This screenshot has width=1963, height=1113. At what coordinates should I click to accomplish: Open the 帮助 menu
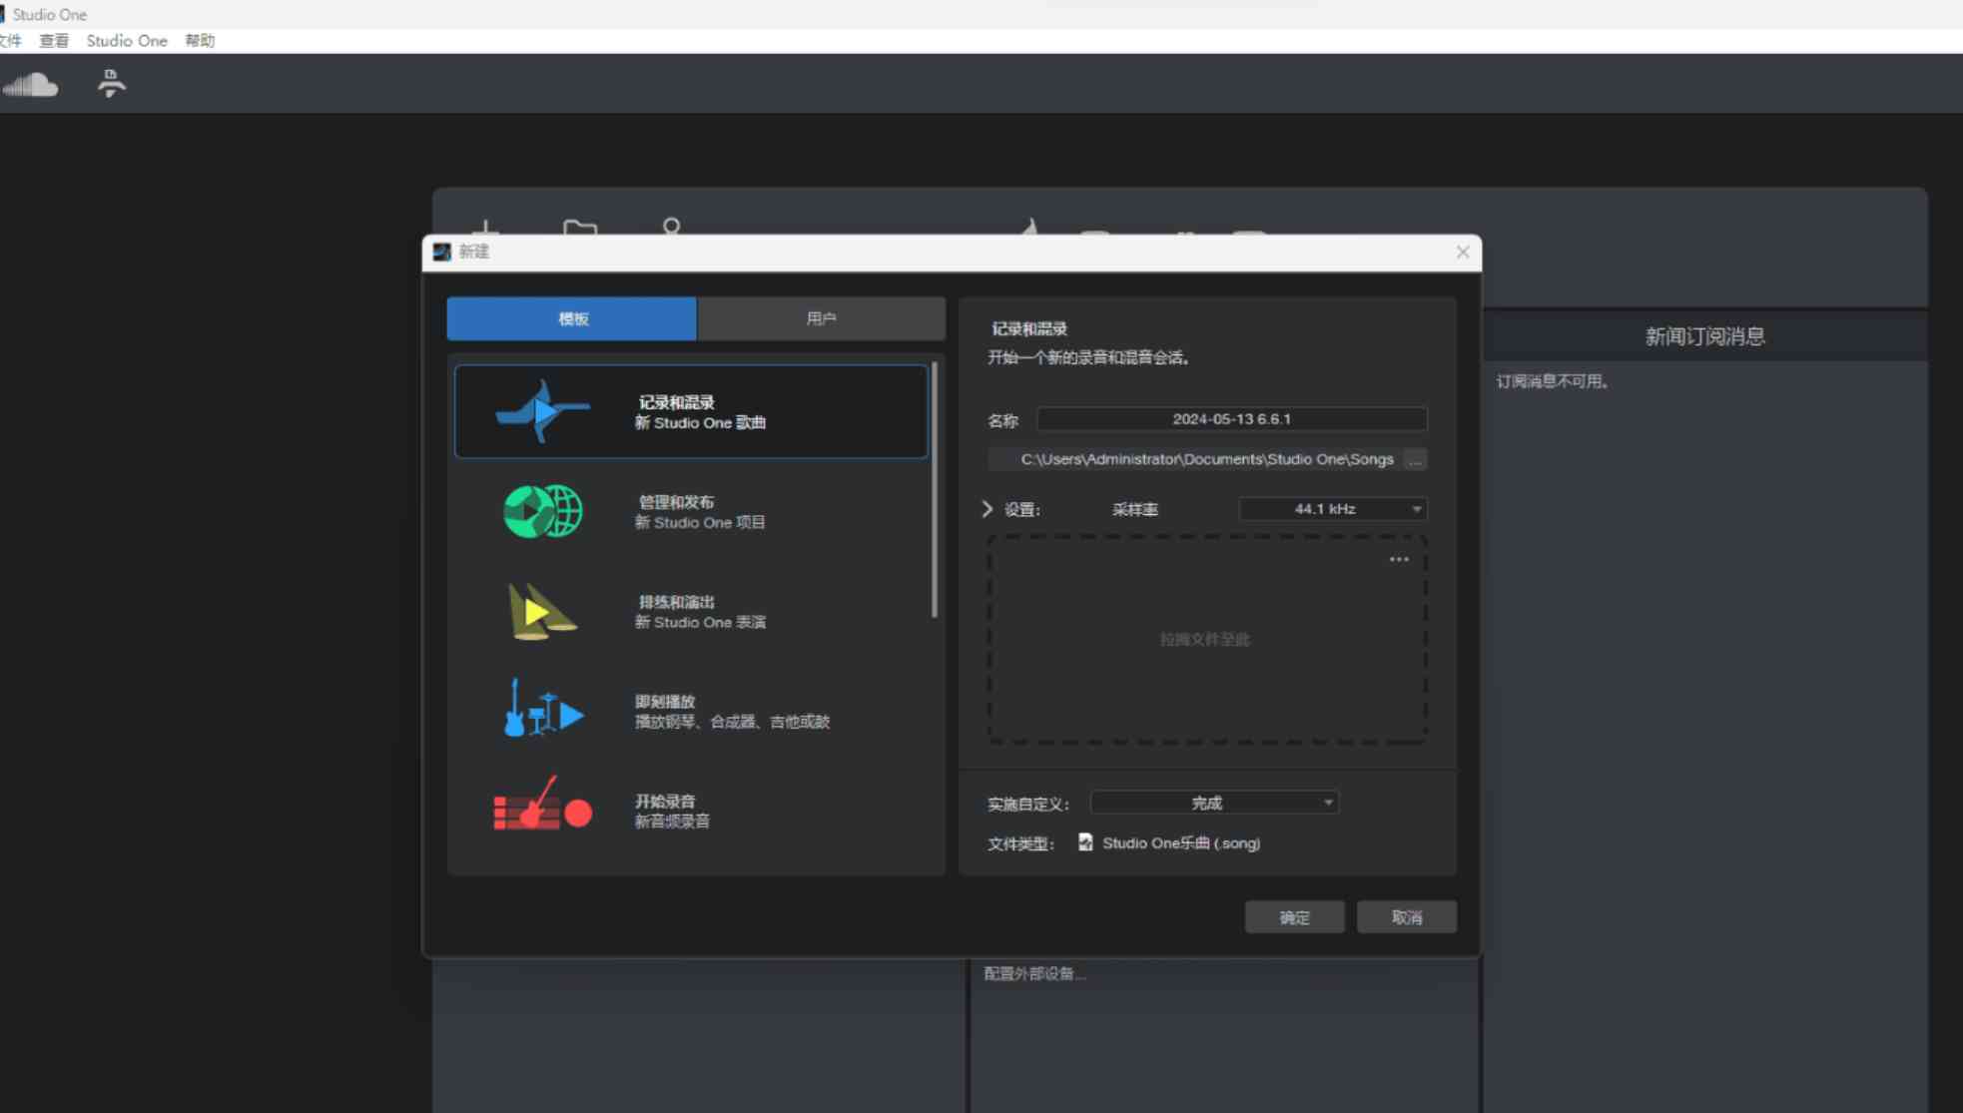tap(200, 41)
